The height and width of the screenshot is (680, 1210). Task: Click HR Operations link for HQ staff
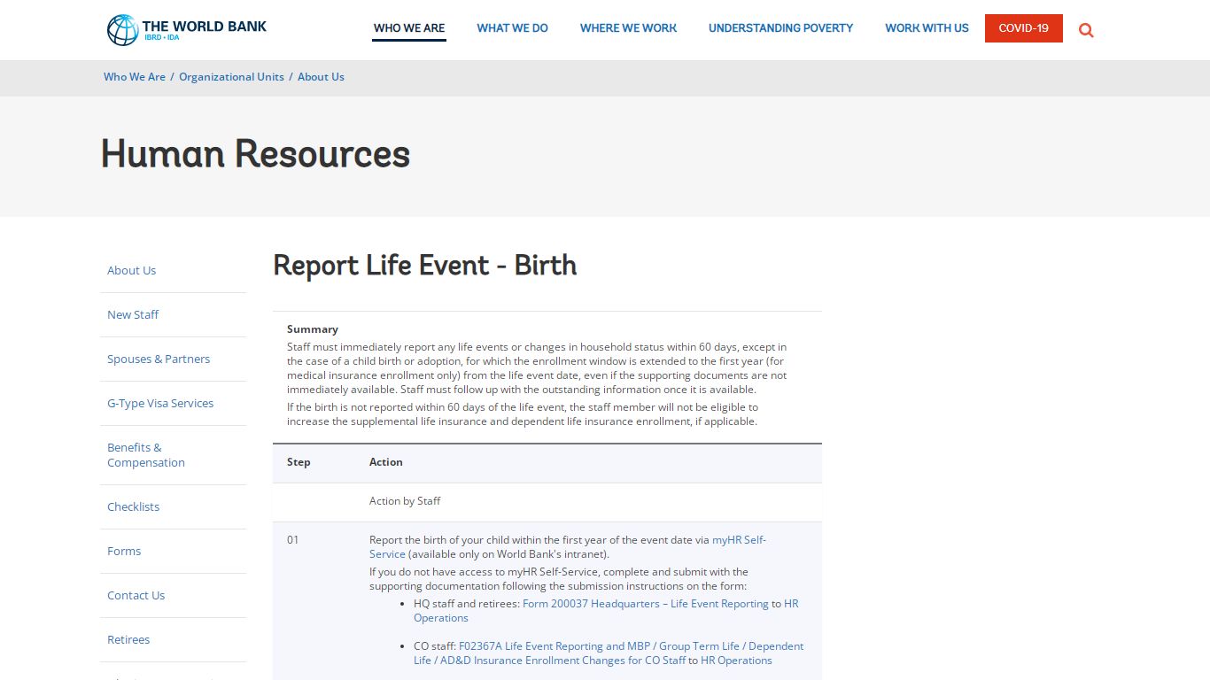[x=791, y=604]
